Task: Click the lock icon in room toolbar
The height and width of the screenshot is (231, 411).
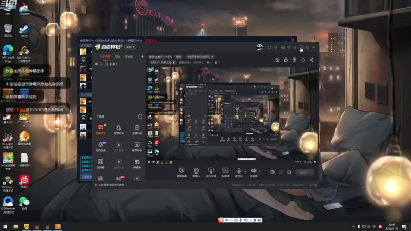Action: pyautogui.click(x=286, y=60)
